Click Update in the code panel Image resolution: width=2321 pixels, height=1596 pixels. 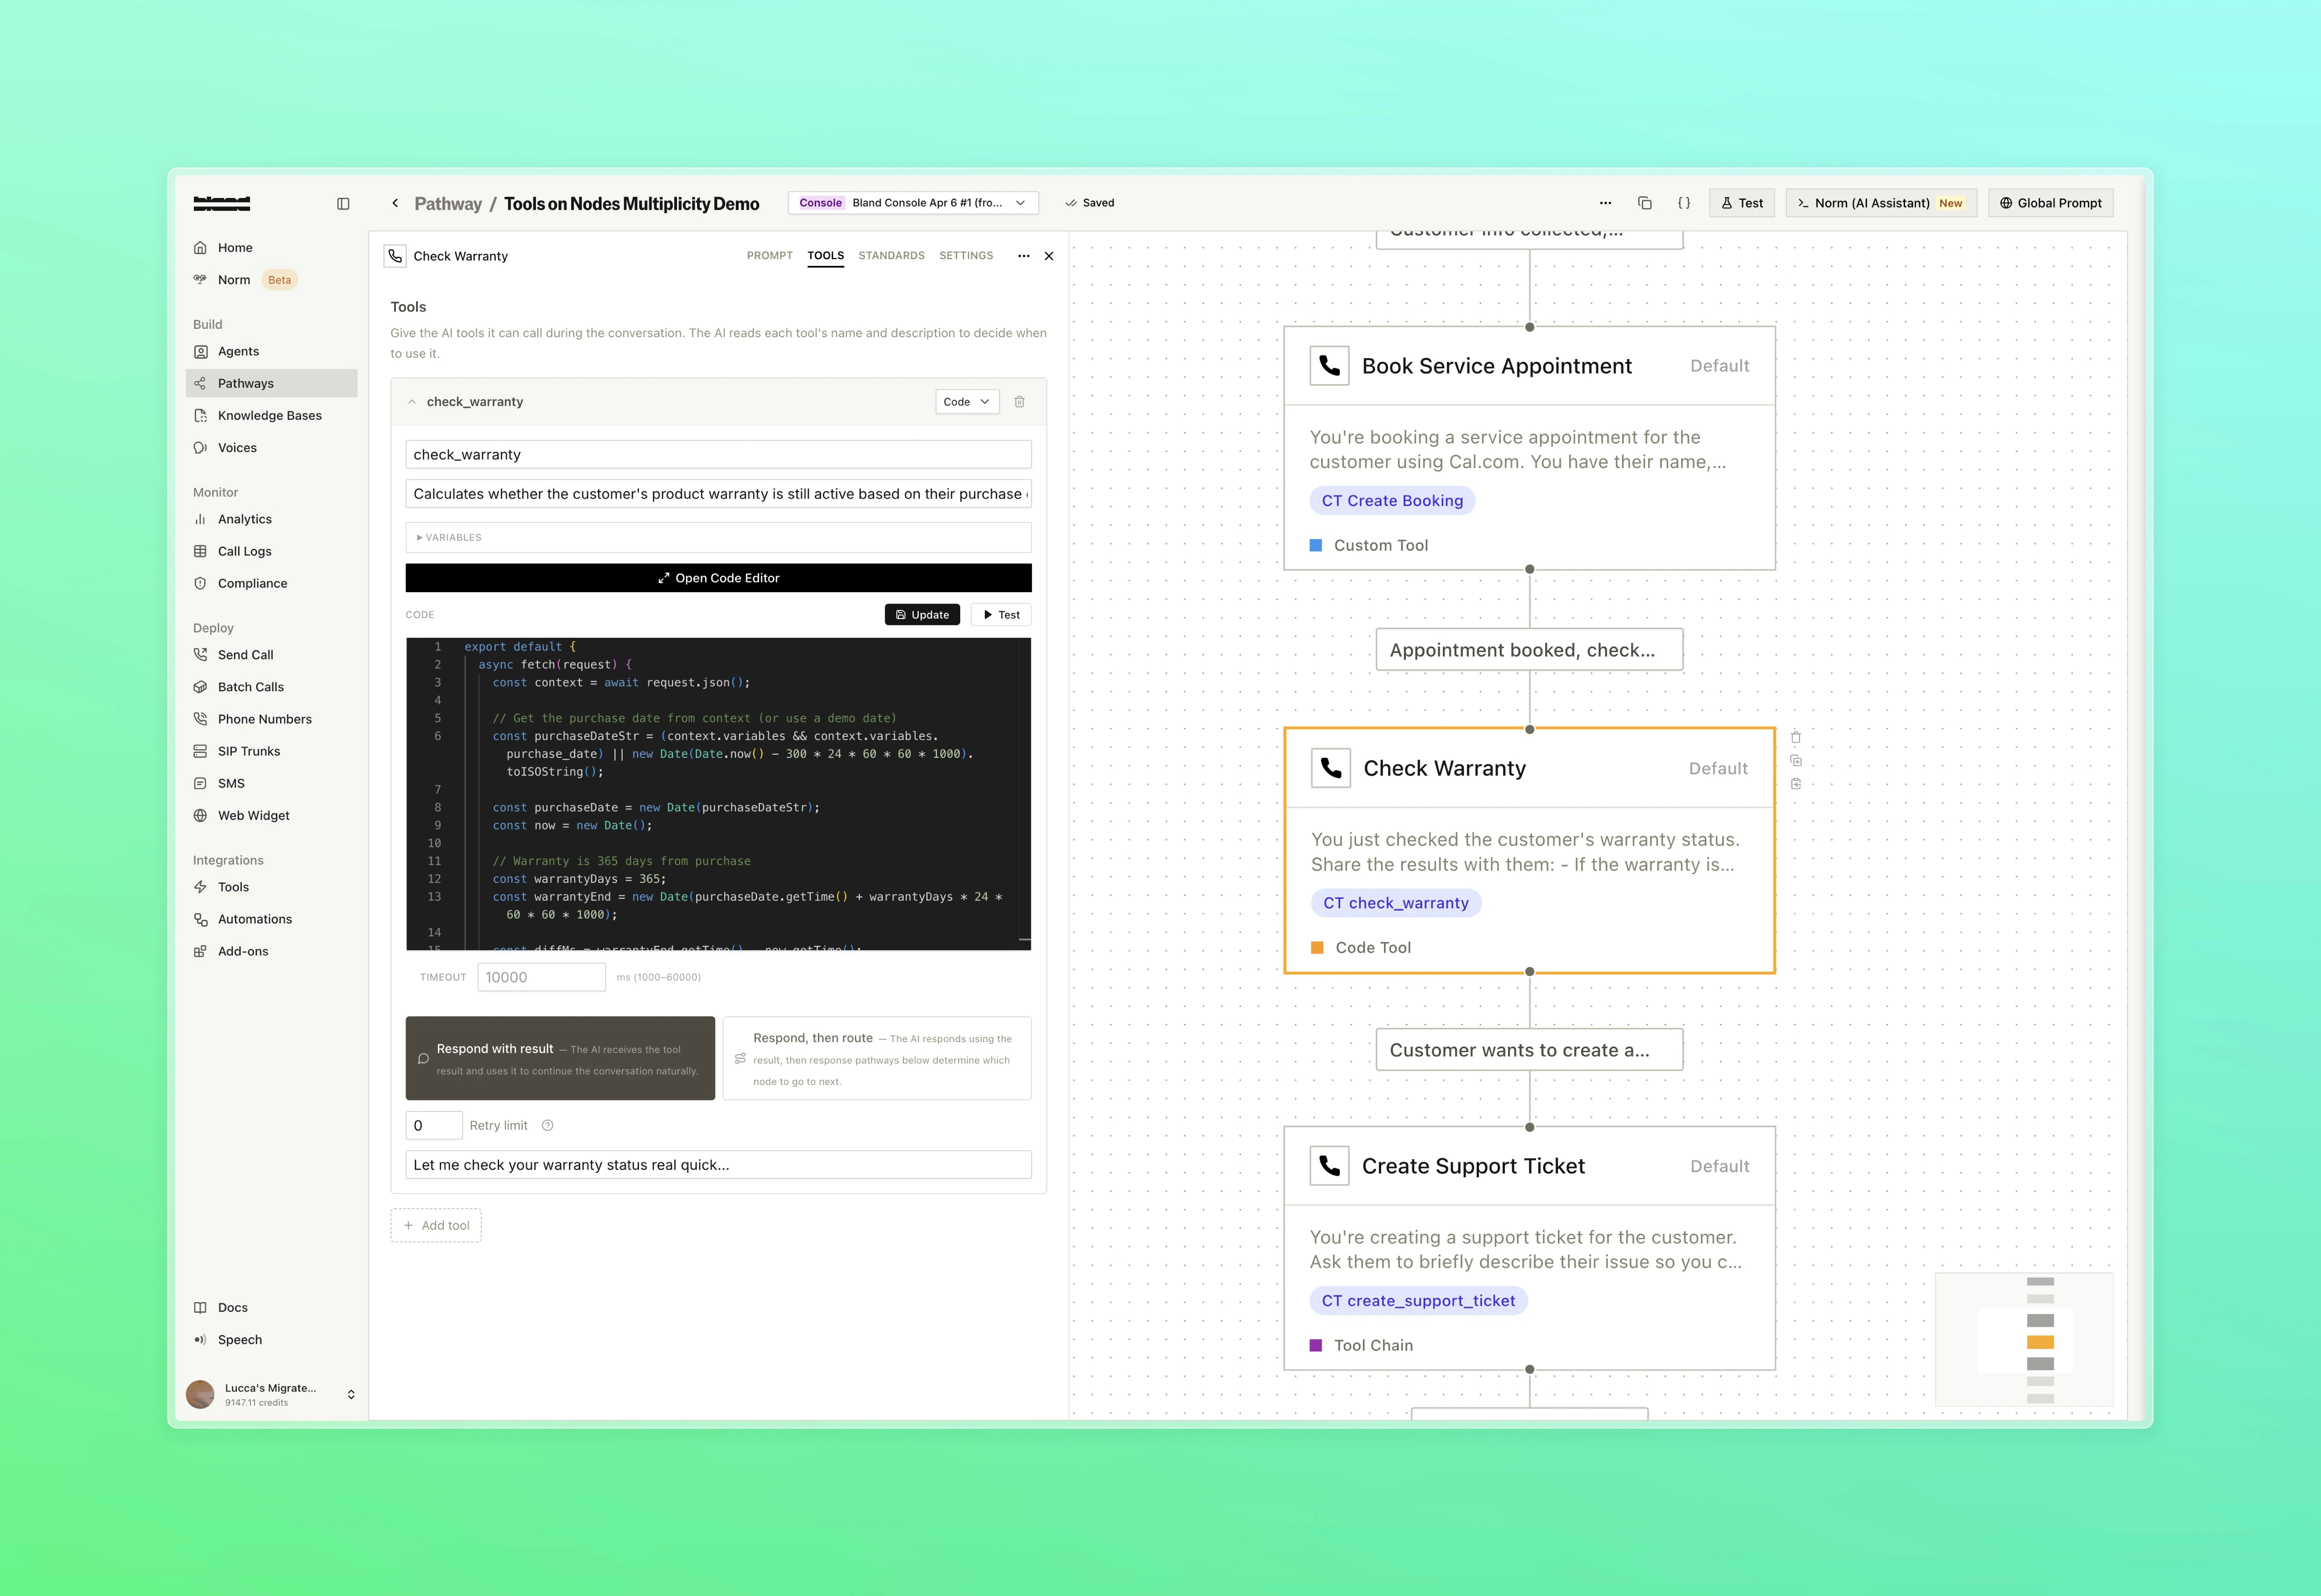pyautogui.click(x=921, y=614)
